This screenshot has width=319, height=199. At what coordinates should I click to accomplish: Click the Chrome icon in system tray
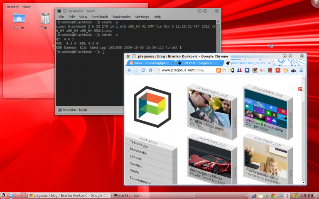tap(273, 196)
